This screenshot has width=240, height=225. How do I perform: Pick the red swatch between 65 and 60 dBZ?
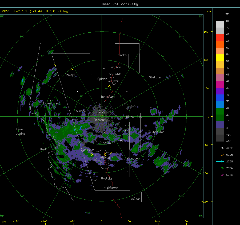click(x=220, y=37)
